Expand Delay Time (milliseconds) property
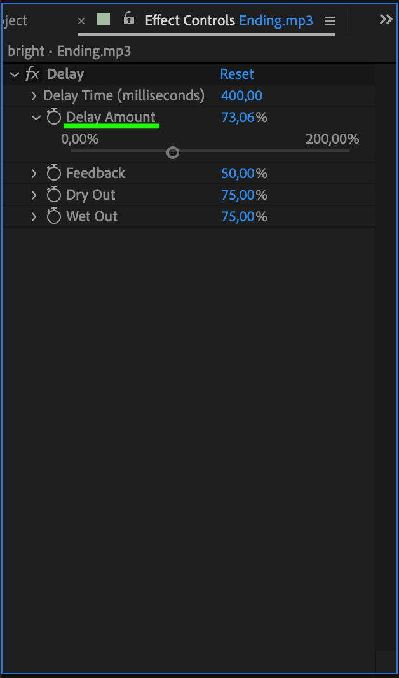Image resolution: width=399 pixels, height=678 pixels. pos(34,96)
